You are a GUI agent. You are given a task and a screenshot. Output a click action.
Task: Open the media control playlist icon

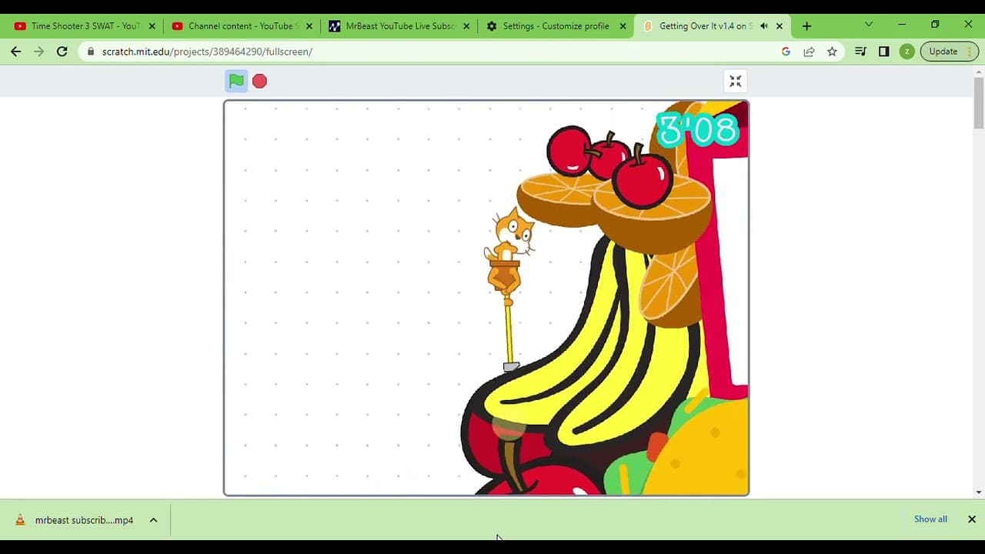click(x=861, y=52)
